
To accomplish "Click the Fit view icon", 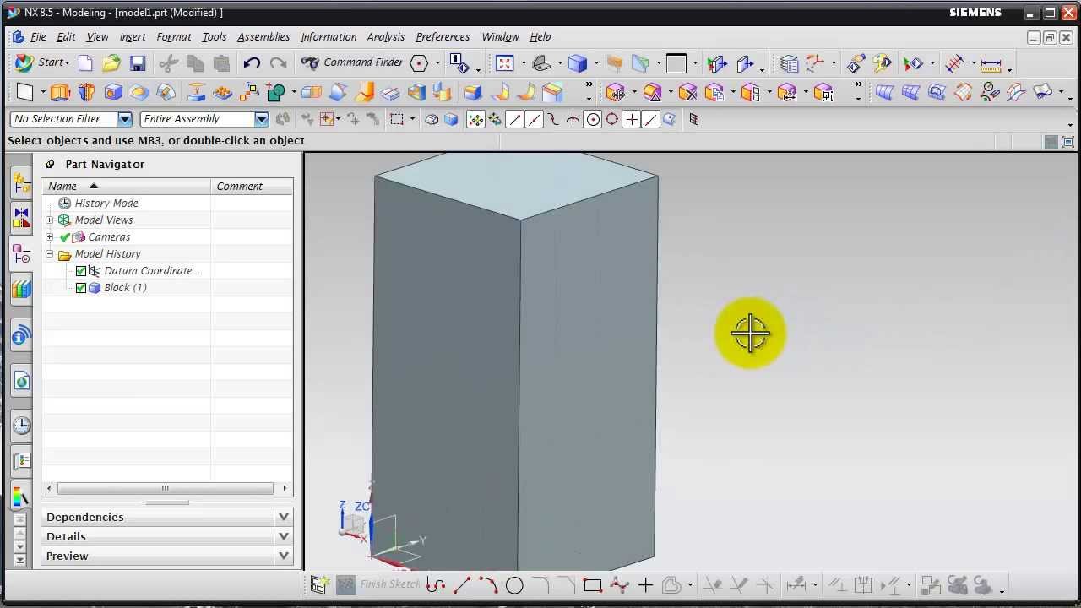I will (x=505, y=62).
